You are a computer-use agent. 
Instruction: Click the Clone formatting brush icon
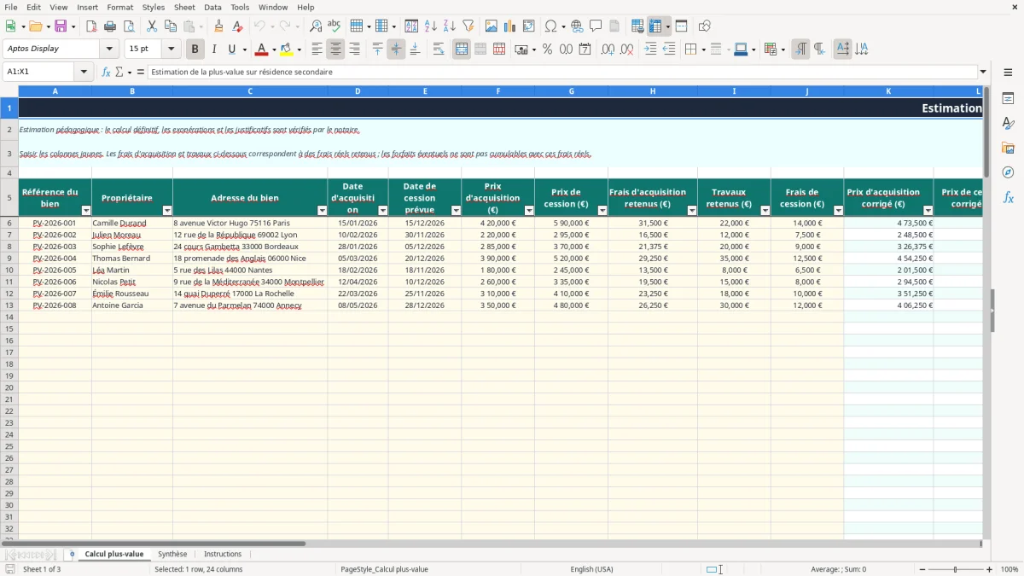(x=219, y=26)
